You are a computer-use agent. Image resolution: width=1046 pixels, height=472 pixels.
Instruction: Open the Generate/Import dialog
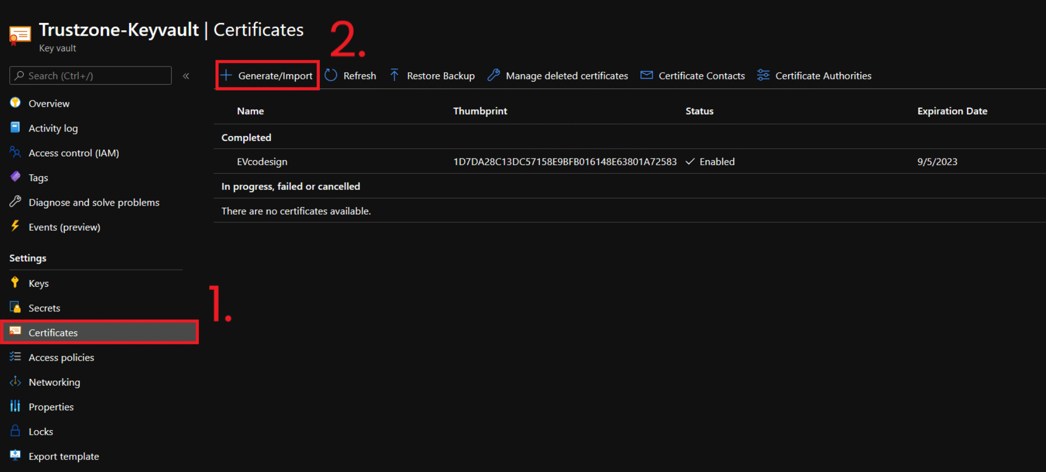267,75
